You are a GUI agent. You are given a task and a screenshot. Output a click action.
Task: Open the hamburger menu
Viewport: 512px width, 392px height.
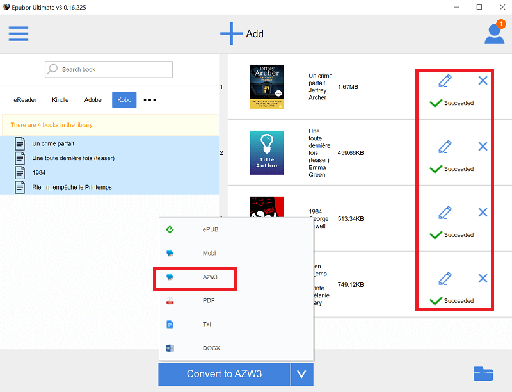click(x=19, y=34)
